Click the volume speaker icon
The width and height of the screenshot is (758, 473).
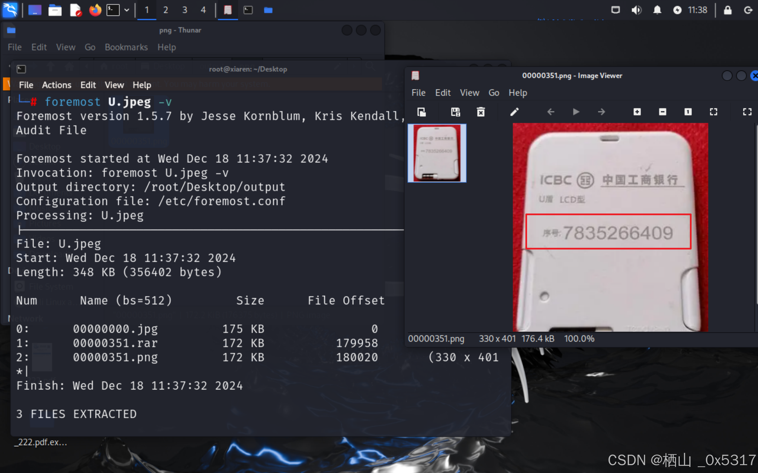636,10
